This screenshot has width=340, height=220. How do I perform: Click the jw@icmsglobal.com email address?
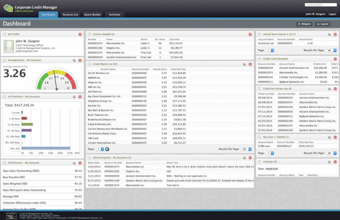pyautogui.click(x=27, y=51)
